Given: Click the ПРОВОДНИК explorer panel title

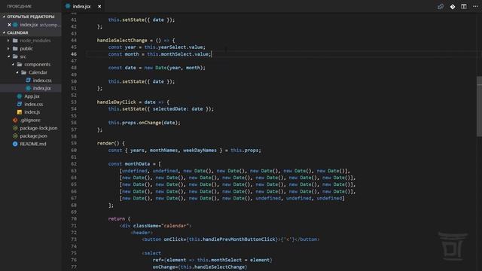Looking at the screenshot, I should (19, 6).
